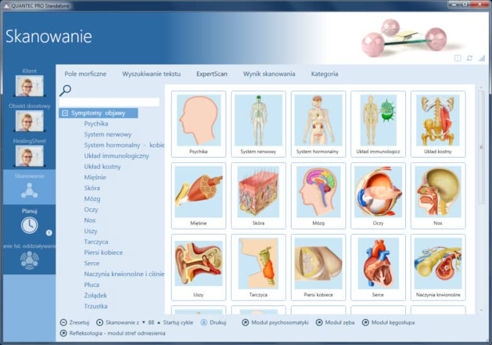Open the Mózg brain tile
492x345 pixels.
point(319,195)
